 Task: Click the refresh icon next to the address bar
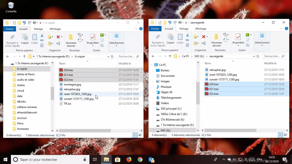pyautogui.click(x=112, y=56)
